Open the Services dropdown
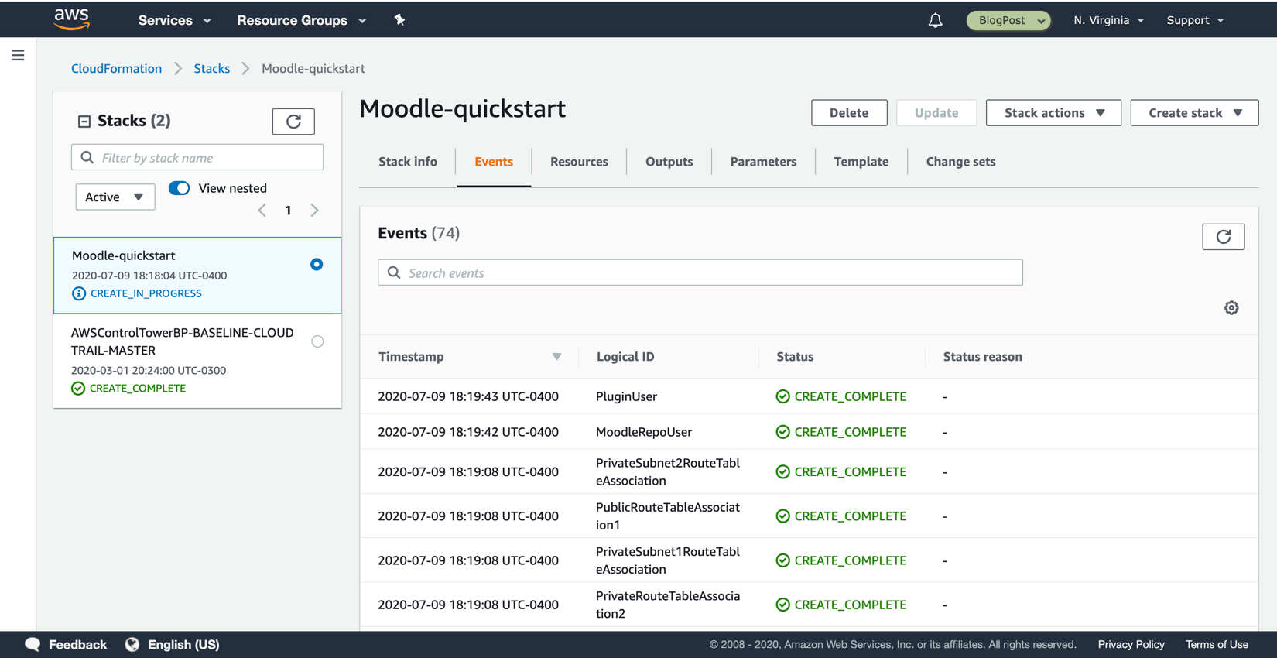 [x=174, y=20]
